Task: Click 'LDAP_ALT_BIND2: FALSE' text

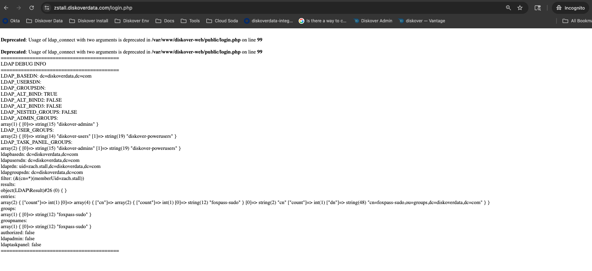Action: point(31,100)
